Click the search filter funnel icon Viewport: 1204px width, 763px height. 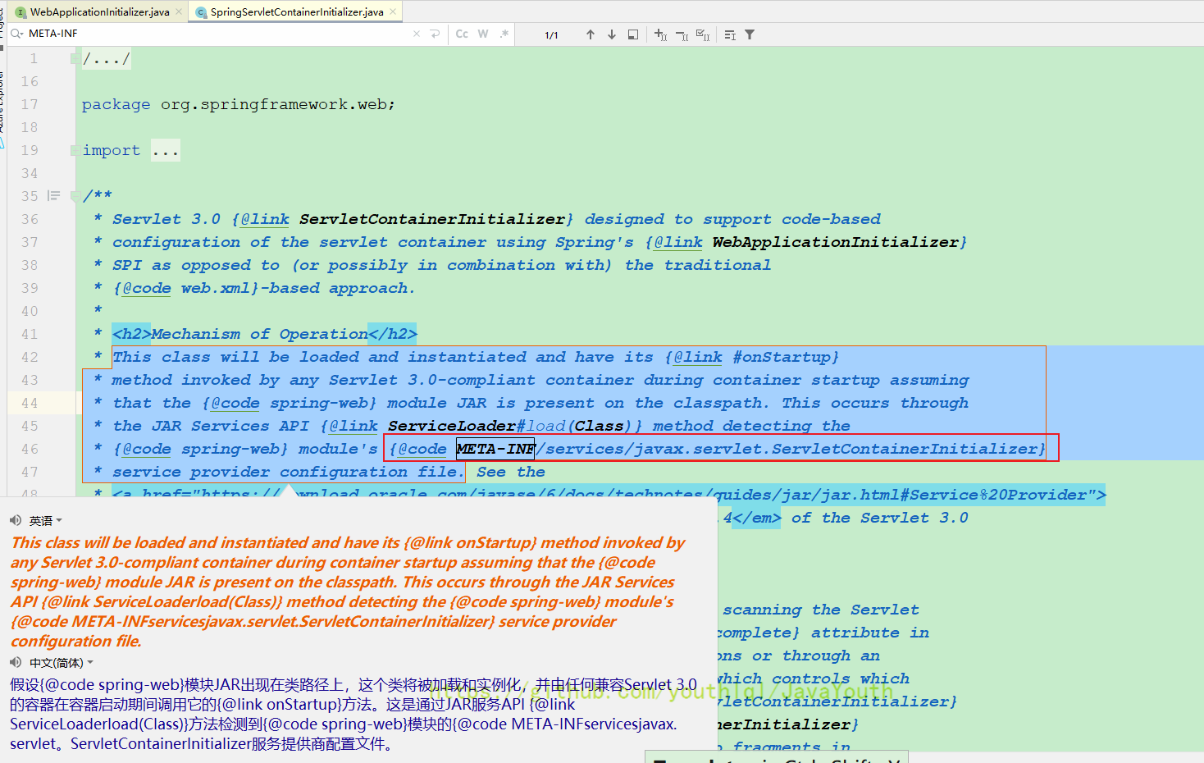pos(750,34)
